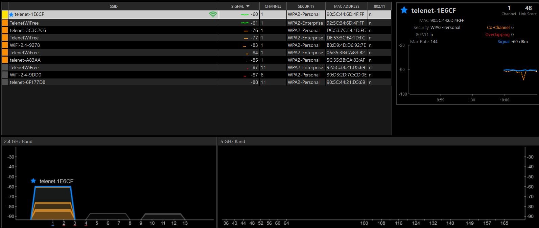Select the WiFi-2.4-9DD0 network row
This screenshot has width=539, height=228.
click(196, 75)
